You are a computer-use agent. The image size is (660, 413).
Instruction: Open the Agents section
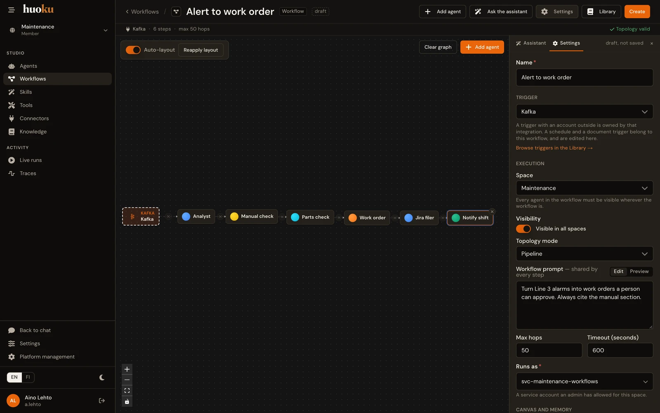click(x=57, y=66)
